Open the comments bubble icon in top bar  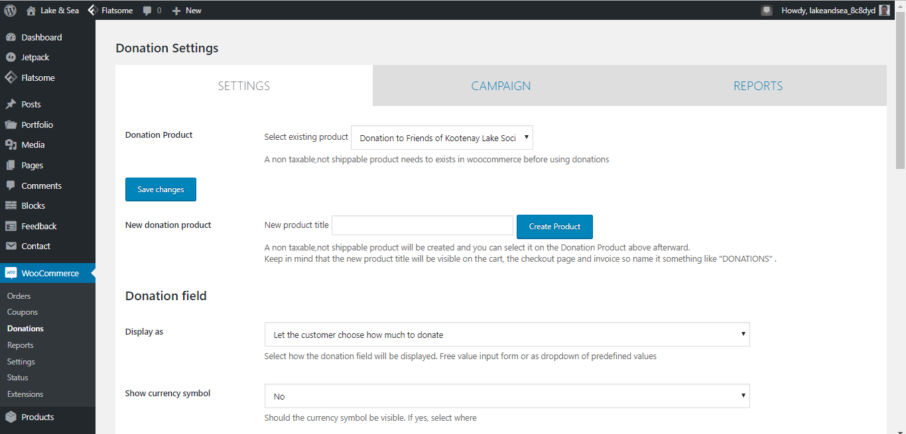coord(147,11)
